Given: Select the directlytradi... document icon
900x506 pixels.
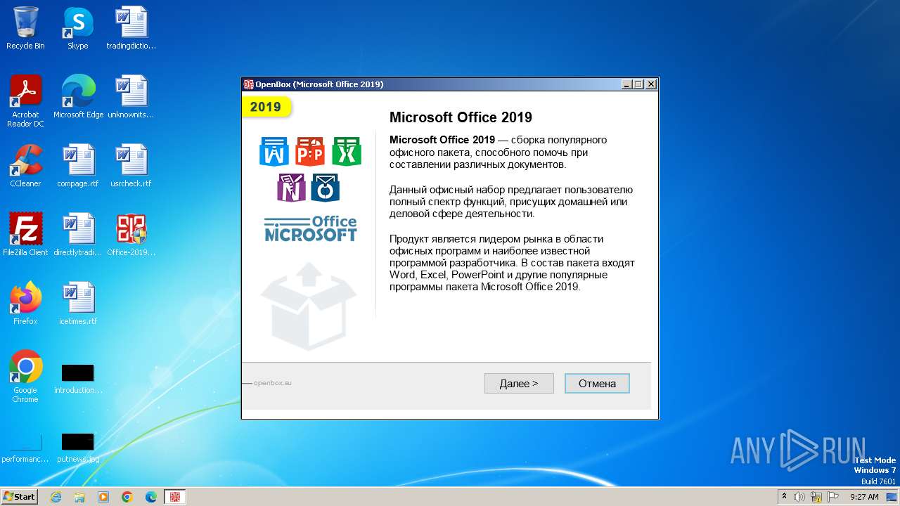Looking at the screenshot, I should click(78, 235).
